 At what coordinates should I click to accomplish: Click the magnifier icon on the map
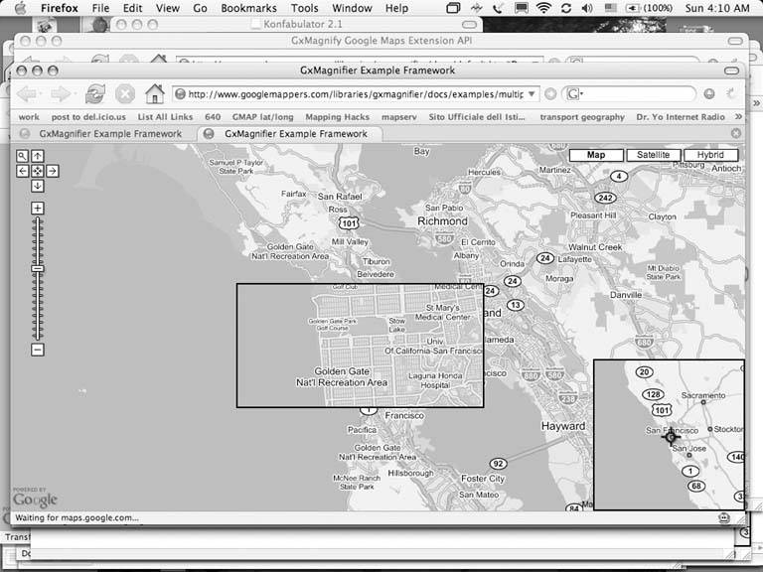(x=23, y=156)
